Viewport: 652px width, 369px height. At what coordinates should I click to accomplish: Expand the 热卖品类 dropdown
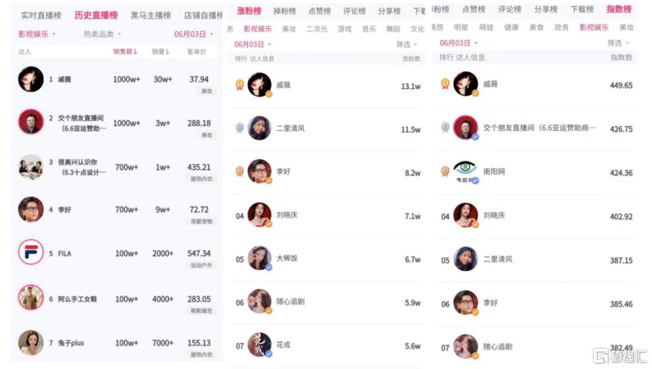tap(102, 34)
